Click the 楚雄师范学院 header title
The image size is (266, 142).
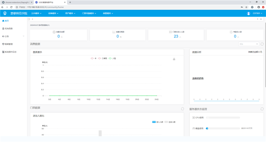coord(19,13)
